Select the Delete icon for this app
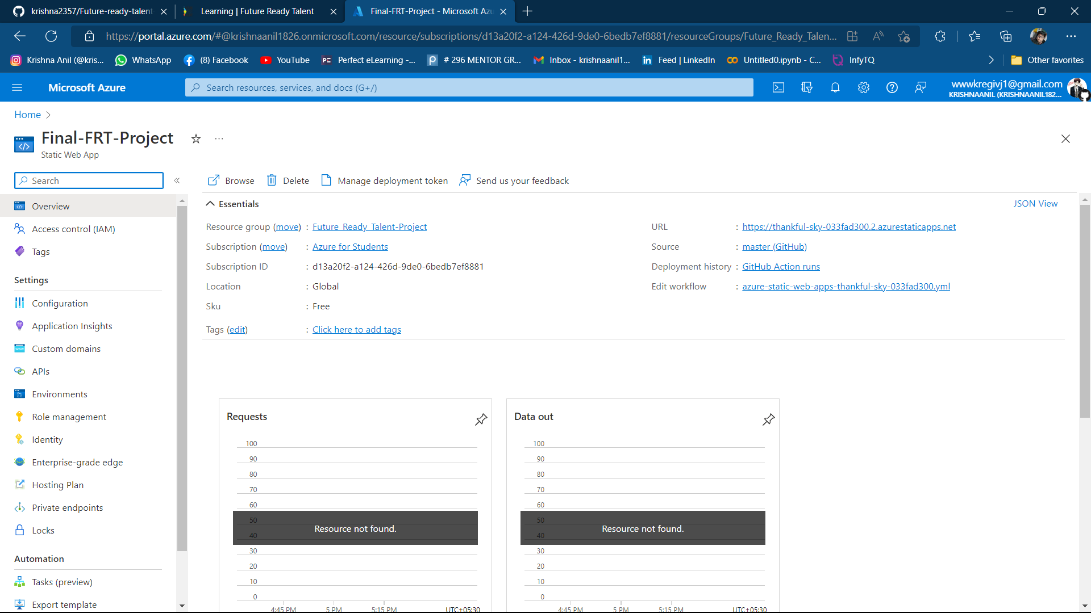The height and width of the screenshot is (613, 1091). [288, 180]
